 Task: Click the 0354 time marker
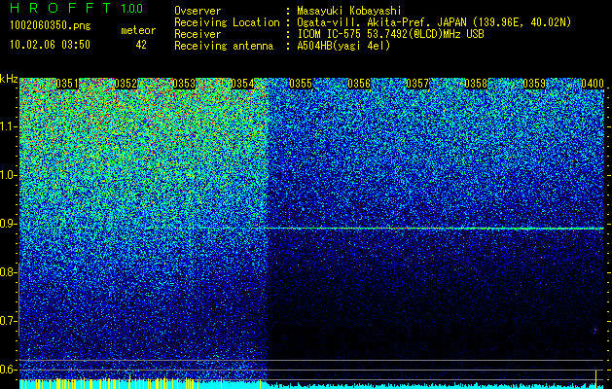pyautogui.click(x=242, y=84)
